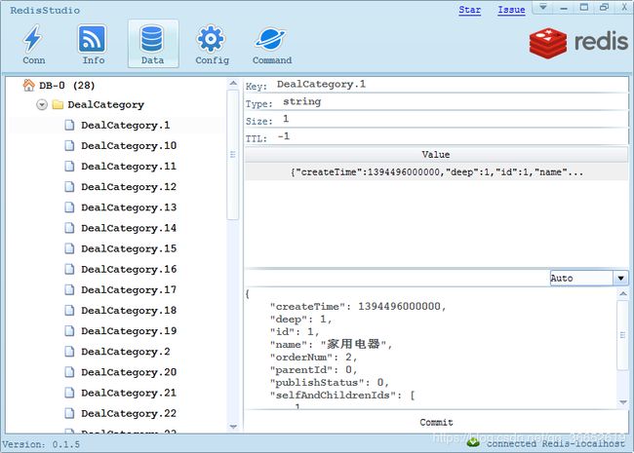Click the "name" line in JSON editor
Image resolution: width=634 pixels, height=453 pixels.
(331, 345)
